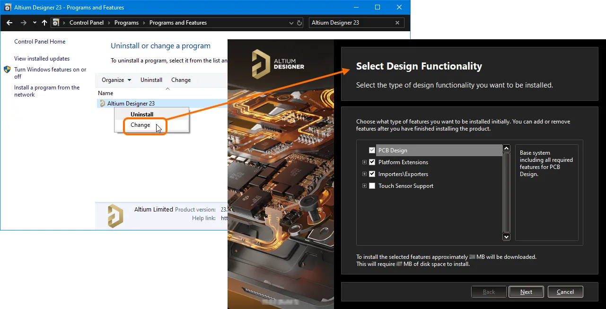Click Next in the installer
This screenshot has height=309, width=606.
pos(526,292)
